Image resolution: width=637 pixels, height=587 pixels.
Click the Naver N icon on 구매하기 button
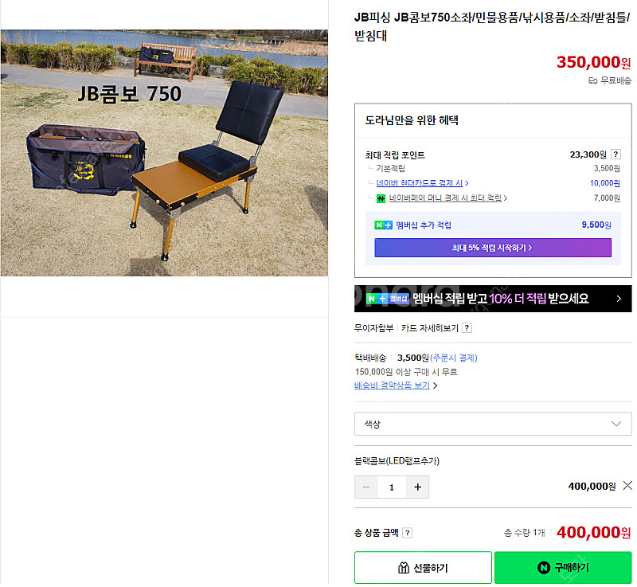pyautogui.click(x=544, y=568)
